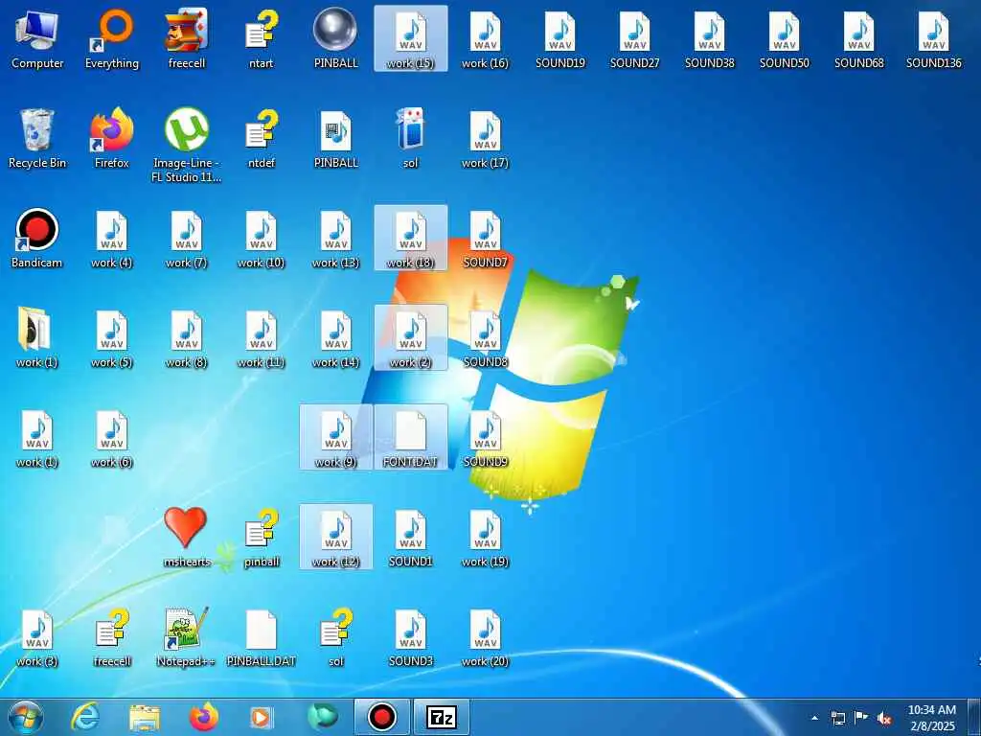
Task: Switch to the 7z taskbar window
Action: pos(441,717)
